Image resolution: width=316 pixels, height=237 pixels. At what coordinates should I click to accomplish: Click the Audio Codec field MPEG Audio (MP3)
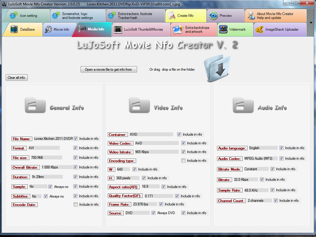[260, 159]
